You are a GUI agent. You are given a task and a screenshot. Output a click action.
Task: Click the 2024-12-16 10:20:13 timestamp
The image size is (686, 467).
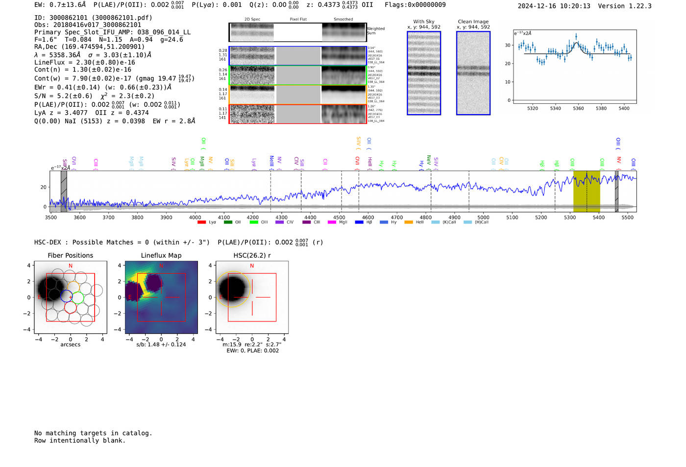coord(554,6)
